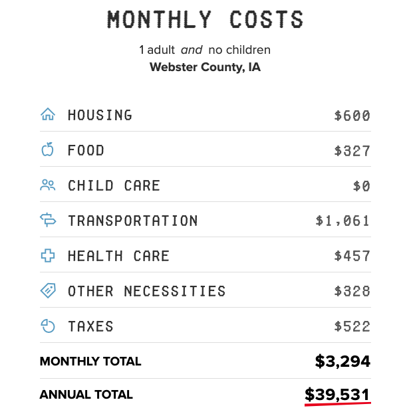The height and width of the screenshot is (410, 411).
Task: Click the Transportation signpost icon
Action: click(x=47, y=221)
